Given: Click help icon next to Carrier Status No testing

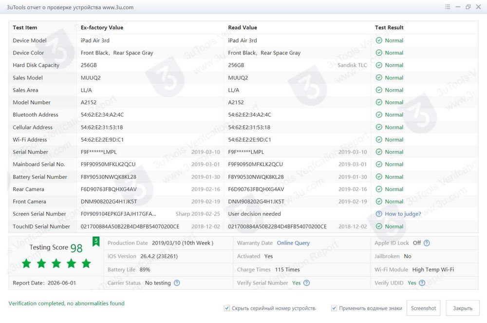Looking at the screenshot, I should tap(177, 283).
